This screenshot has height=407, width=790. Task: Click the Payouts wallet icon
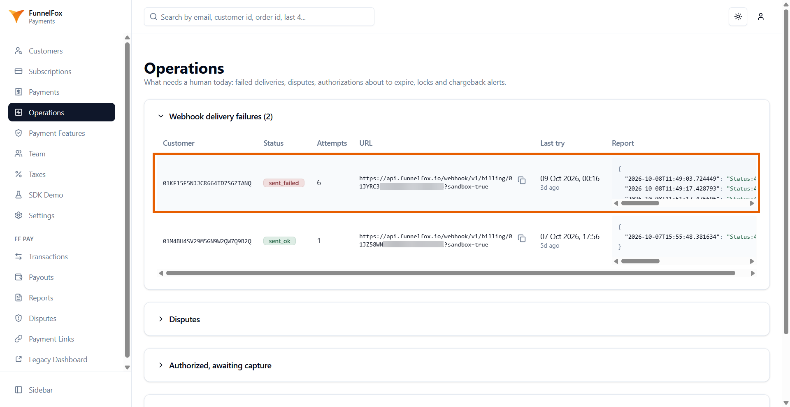19,277
